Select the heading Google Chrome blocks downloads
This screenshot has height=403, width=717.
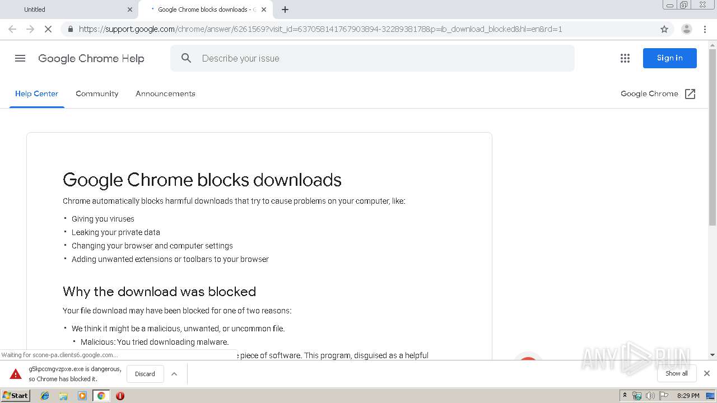pyautogui.click(x=202, y=180)
